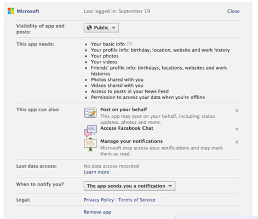The image size is (258, 219).
Task: Click the 'When to notify you?' label
Action: (x=40, y=185)
